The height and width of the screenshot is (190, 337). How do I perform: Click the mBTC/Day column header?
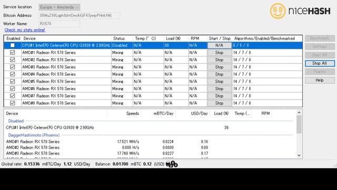tap(163, 113)
